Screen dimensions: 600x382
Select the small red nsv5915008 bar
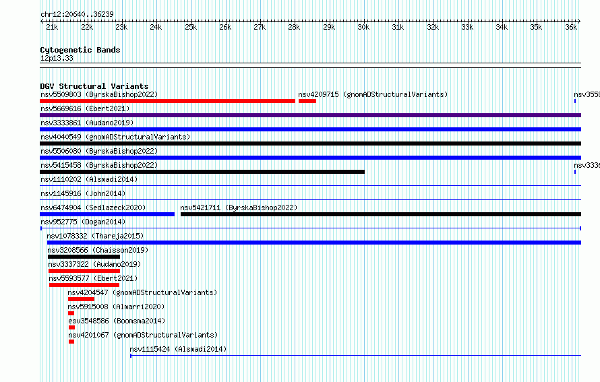click(71, 313)
